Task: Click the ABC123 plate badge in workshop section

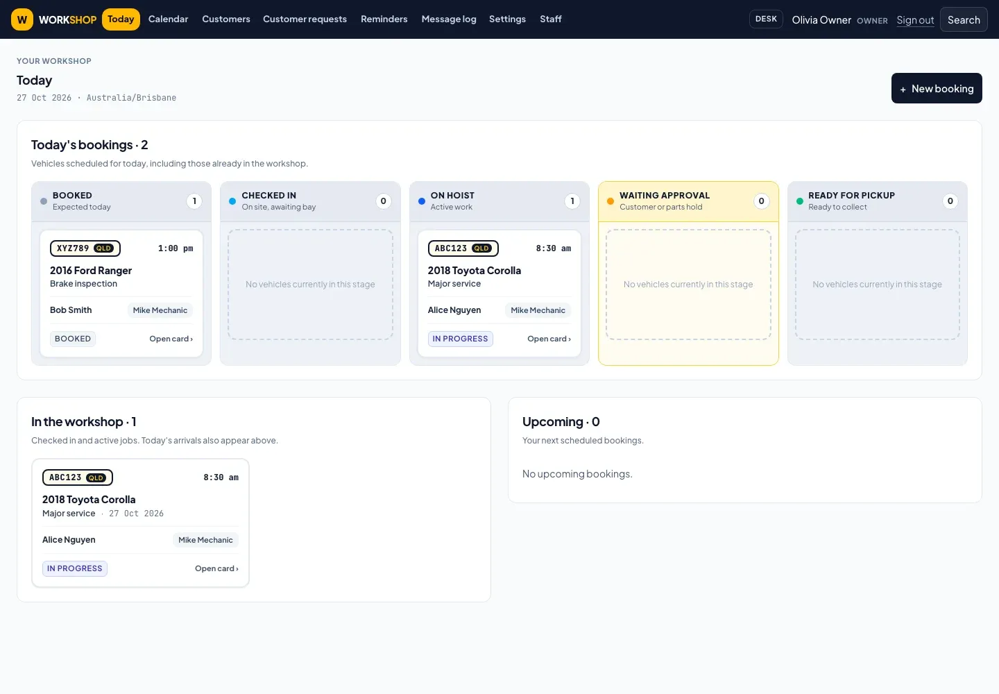Action: 78,477
